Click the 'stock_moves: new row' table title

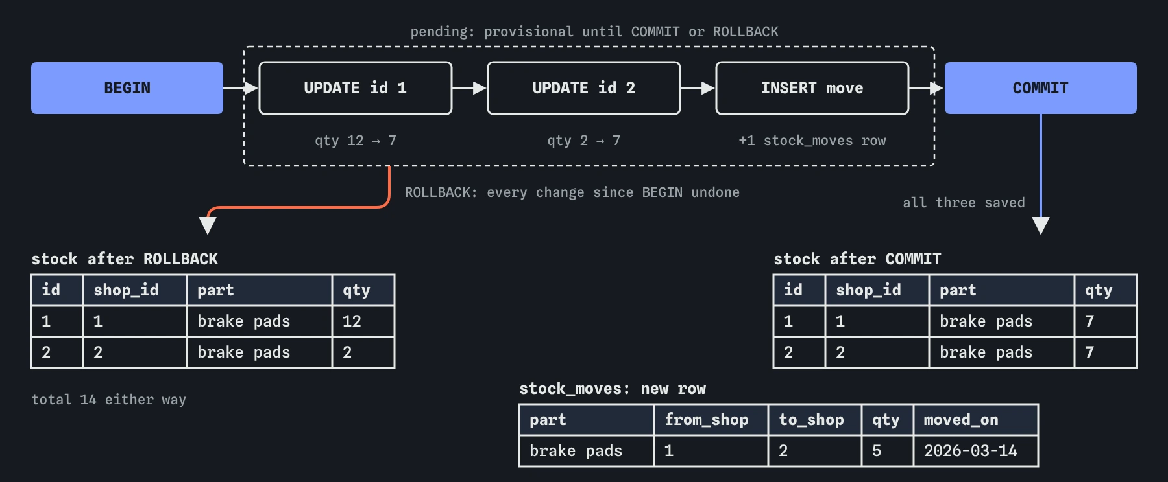613,389
